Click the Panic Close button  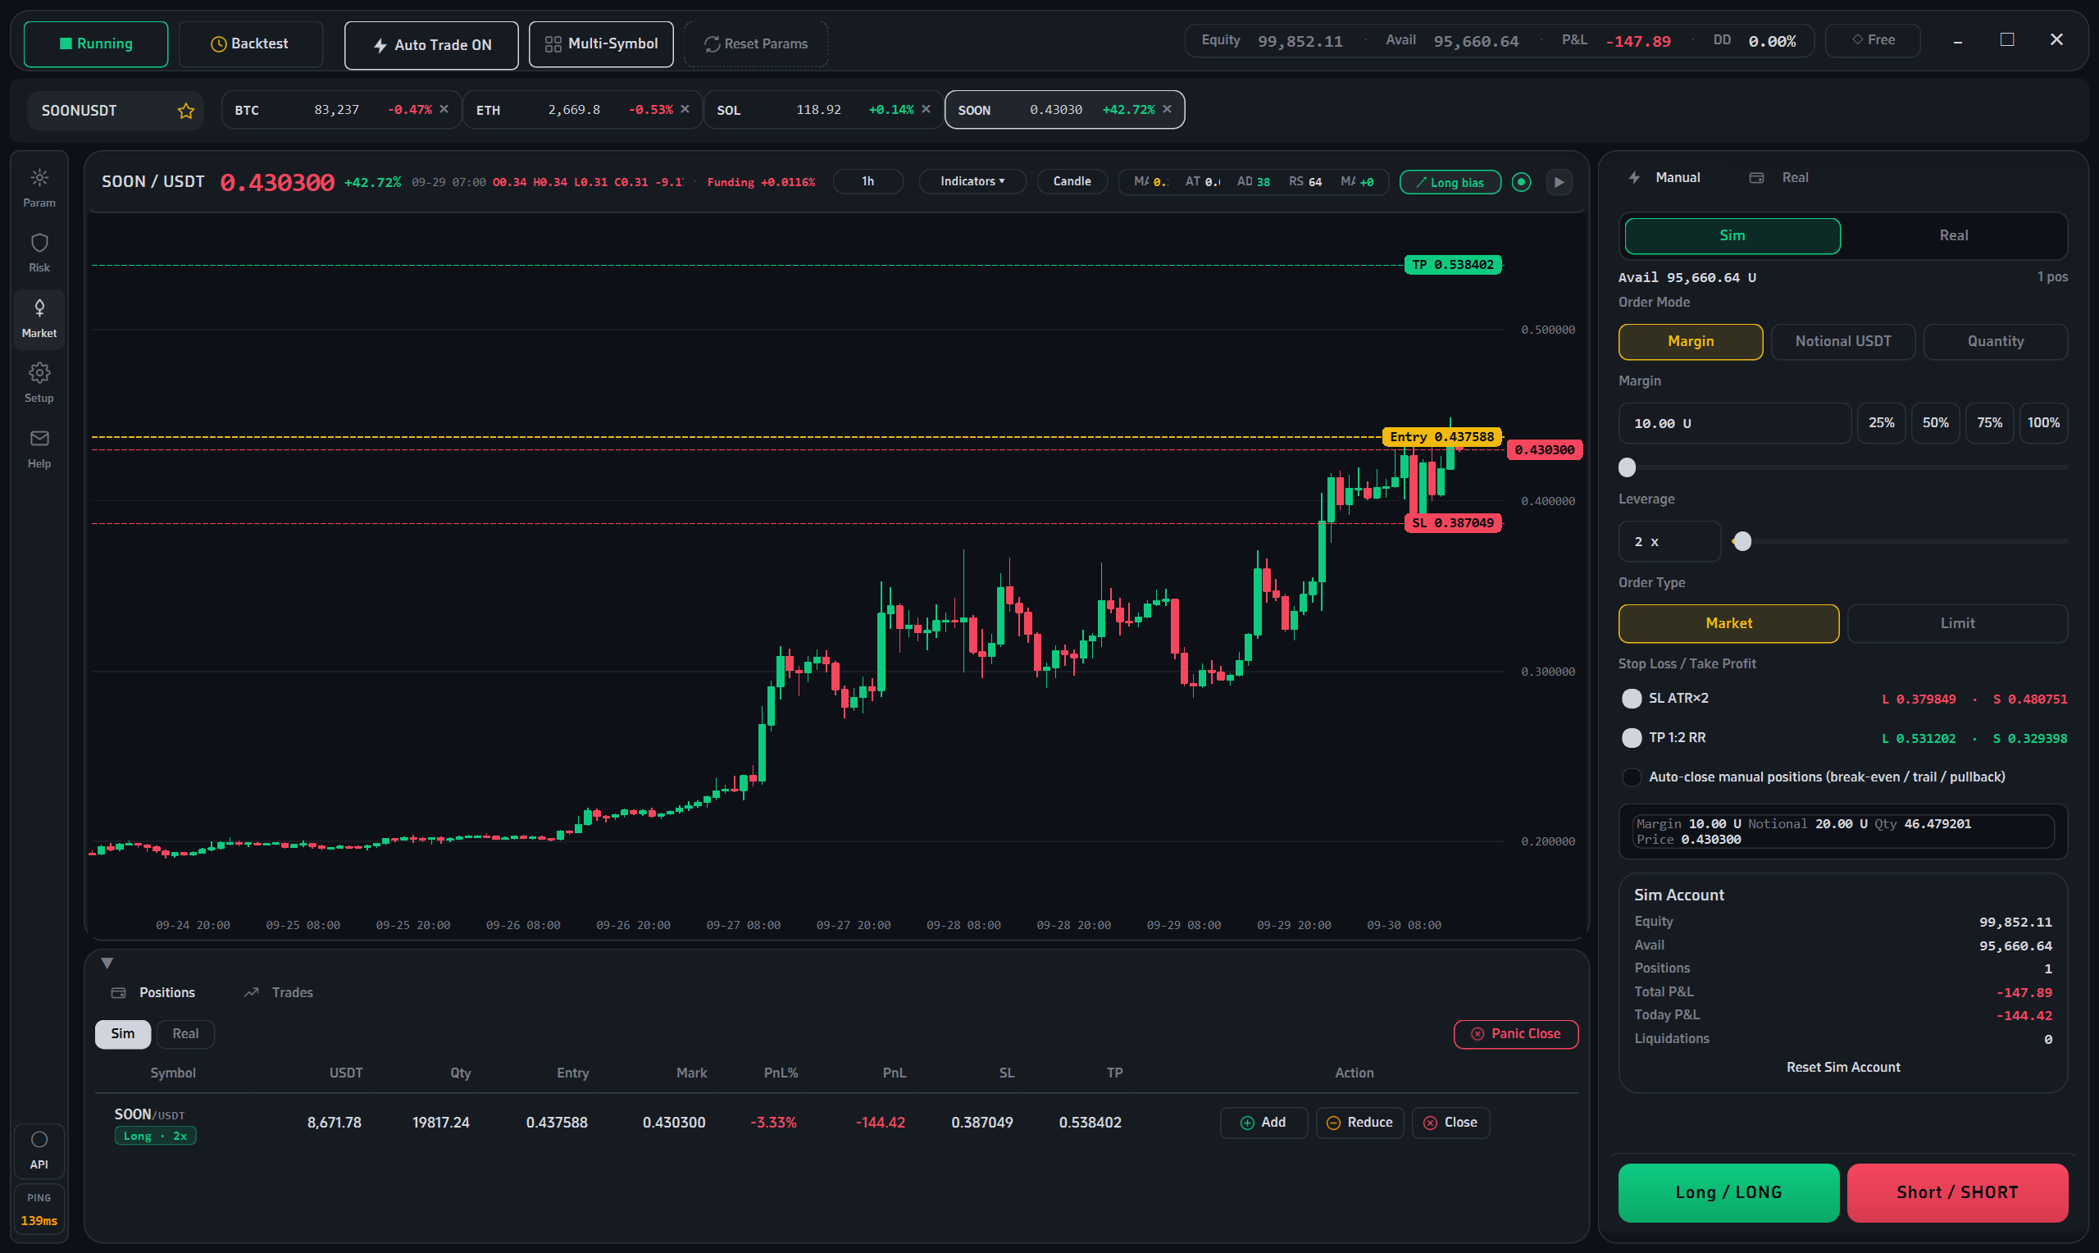click(1516, 1033)
